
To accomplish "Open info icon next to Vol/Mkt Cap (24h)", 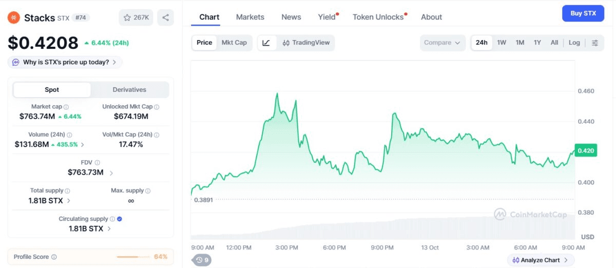I will point(157,135).
